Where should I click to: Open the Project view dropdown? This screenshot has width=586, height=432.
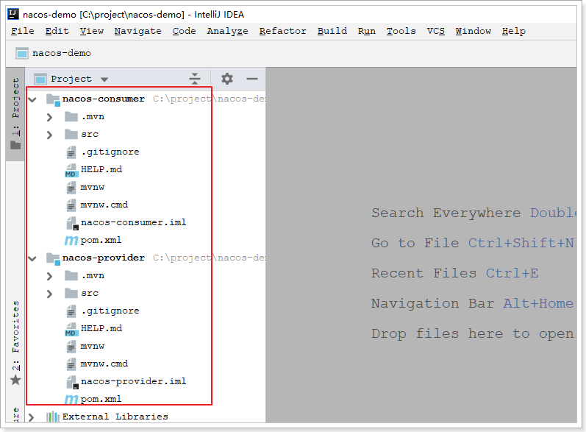(x=104, y=79)
